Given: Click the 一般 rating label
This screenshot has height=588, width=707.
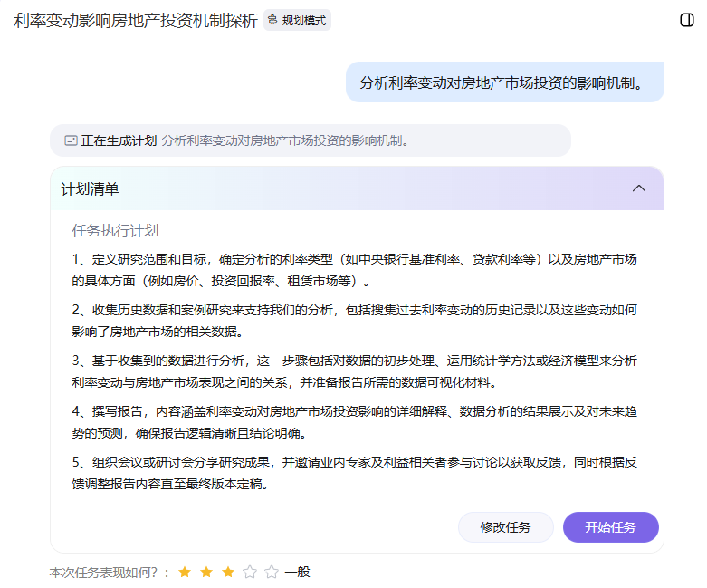Looking at the screenshot, I should click(298, 572).
